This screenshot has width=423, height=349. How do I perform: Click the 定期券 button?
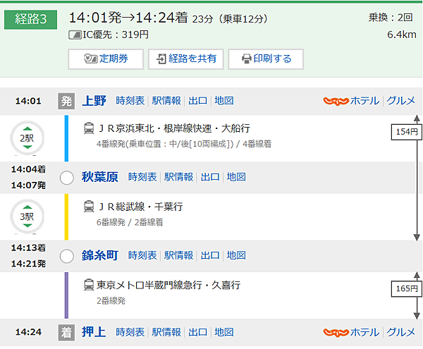106,59
